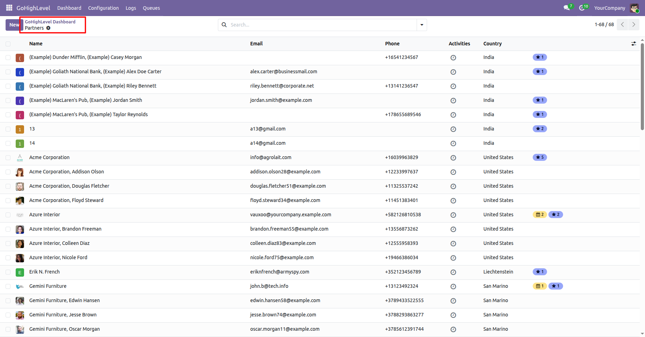Viewport: 645px width, 337px height.
Task: Click the activity clock for Acme Corporation
Action: 453,158
